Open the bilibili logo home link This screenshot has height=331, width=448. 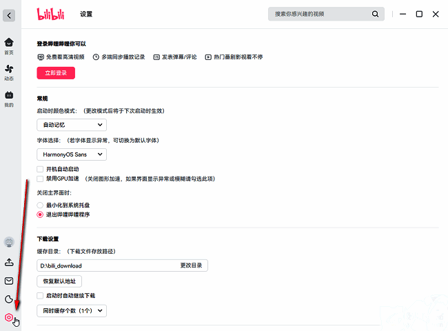pyautogui.click(x=50, y=14)
